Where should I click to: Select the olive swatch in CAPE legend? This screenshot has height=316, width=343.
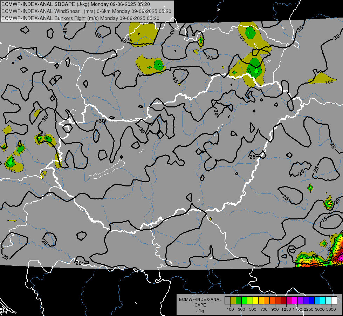233,301
